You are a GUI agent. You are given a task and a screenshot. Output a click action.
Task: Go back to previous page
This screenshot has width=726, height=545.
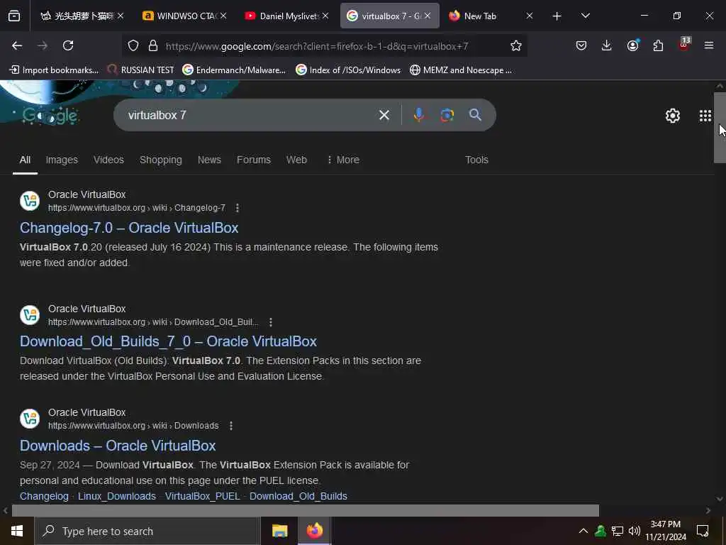point(17,45)
